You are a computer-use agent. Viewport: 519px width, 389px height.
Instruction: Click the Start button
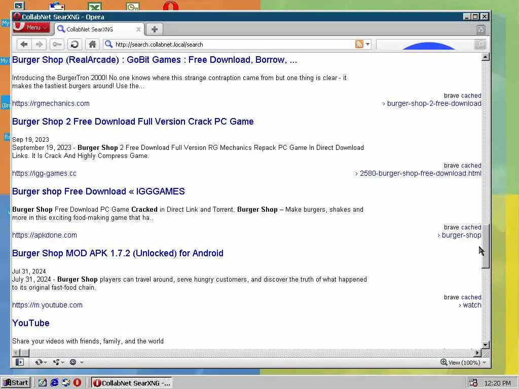16,383
